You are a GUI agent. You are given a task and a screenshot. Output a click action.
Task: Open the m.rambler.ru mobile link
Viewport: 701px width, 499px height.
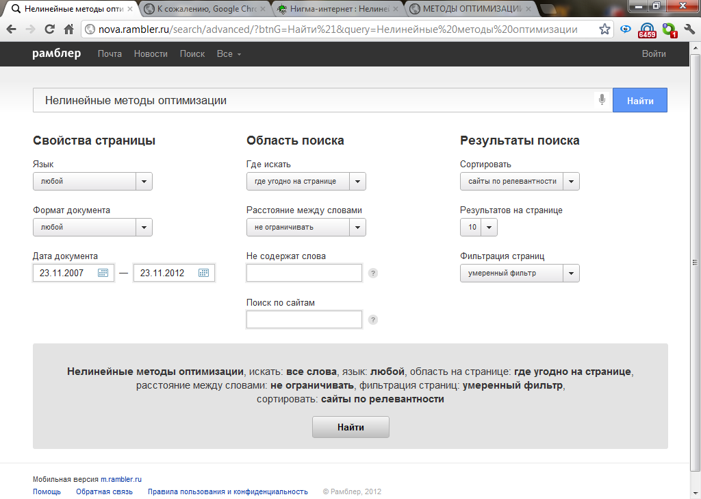click(x=121, y=479)
